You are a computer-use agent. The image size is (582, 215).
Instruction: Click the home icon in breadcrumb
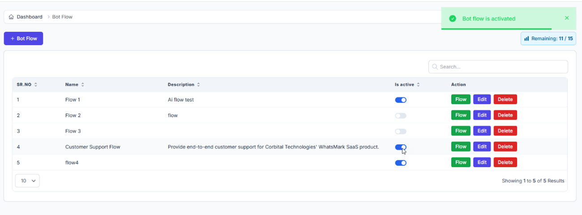point(11,17)
